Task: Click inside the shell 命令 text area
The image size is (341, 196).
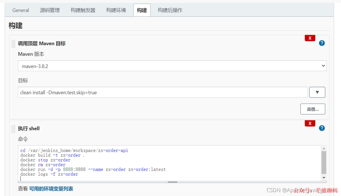Action: point(170,163)
